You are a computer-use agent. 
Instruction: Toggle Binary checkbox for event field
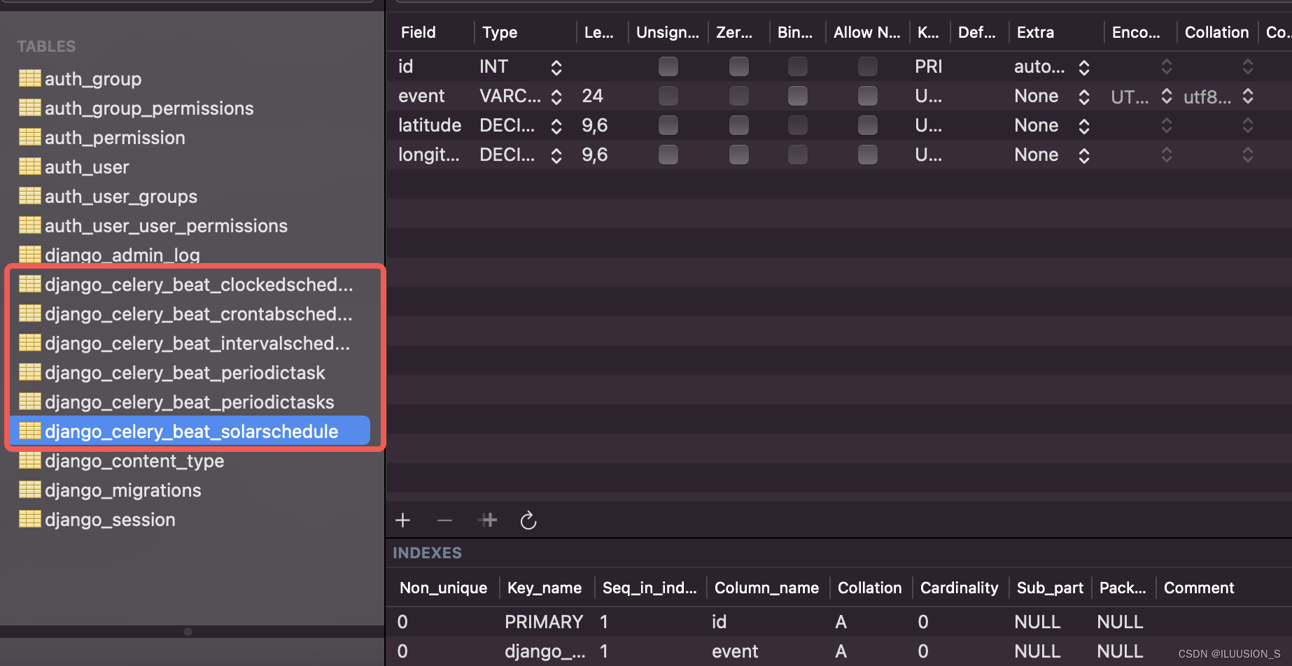tap(798, 96)
